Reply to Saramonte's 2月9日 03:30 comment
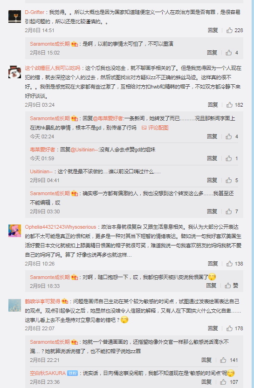 click(x=212, y=211)
